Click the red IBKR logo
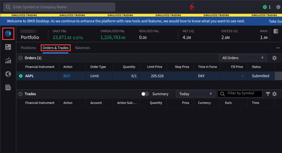Screen dimensions: 282x153 pyautogui.click(x=192, y=6)
